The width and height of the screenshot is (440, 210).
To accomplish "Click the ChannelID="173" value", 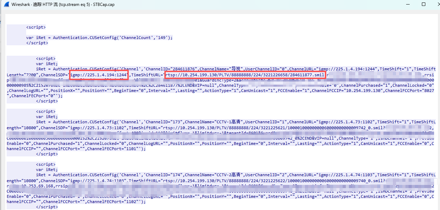I will 163,122.
